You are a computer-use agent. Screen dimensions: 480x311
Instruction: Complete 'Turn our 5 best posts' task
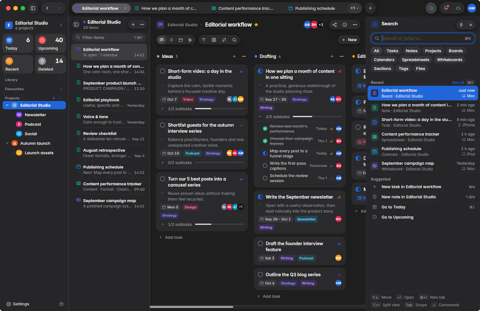pyautogui.click(x=163, y=179)
